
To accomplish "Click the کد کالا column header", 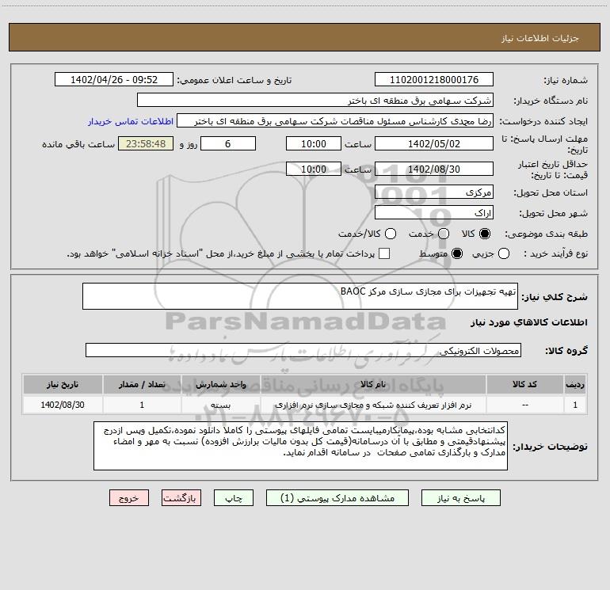I will (524, 385).
